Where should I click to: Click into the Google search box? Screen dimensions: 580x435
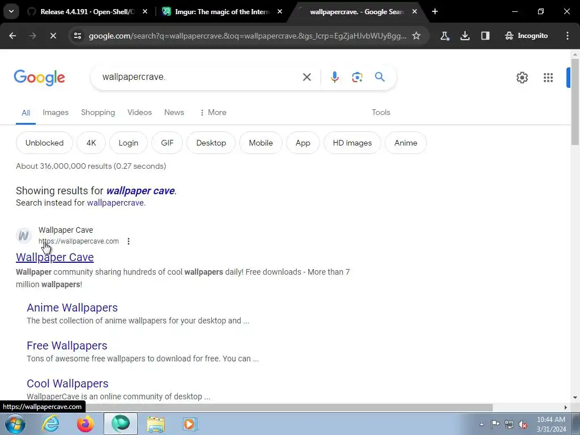coord(196,77)
